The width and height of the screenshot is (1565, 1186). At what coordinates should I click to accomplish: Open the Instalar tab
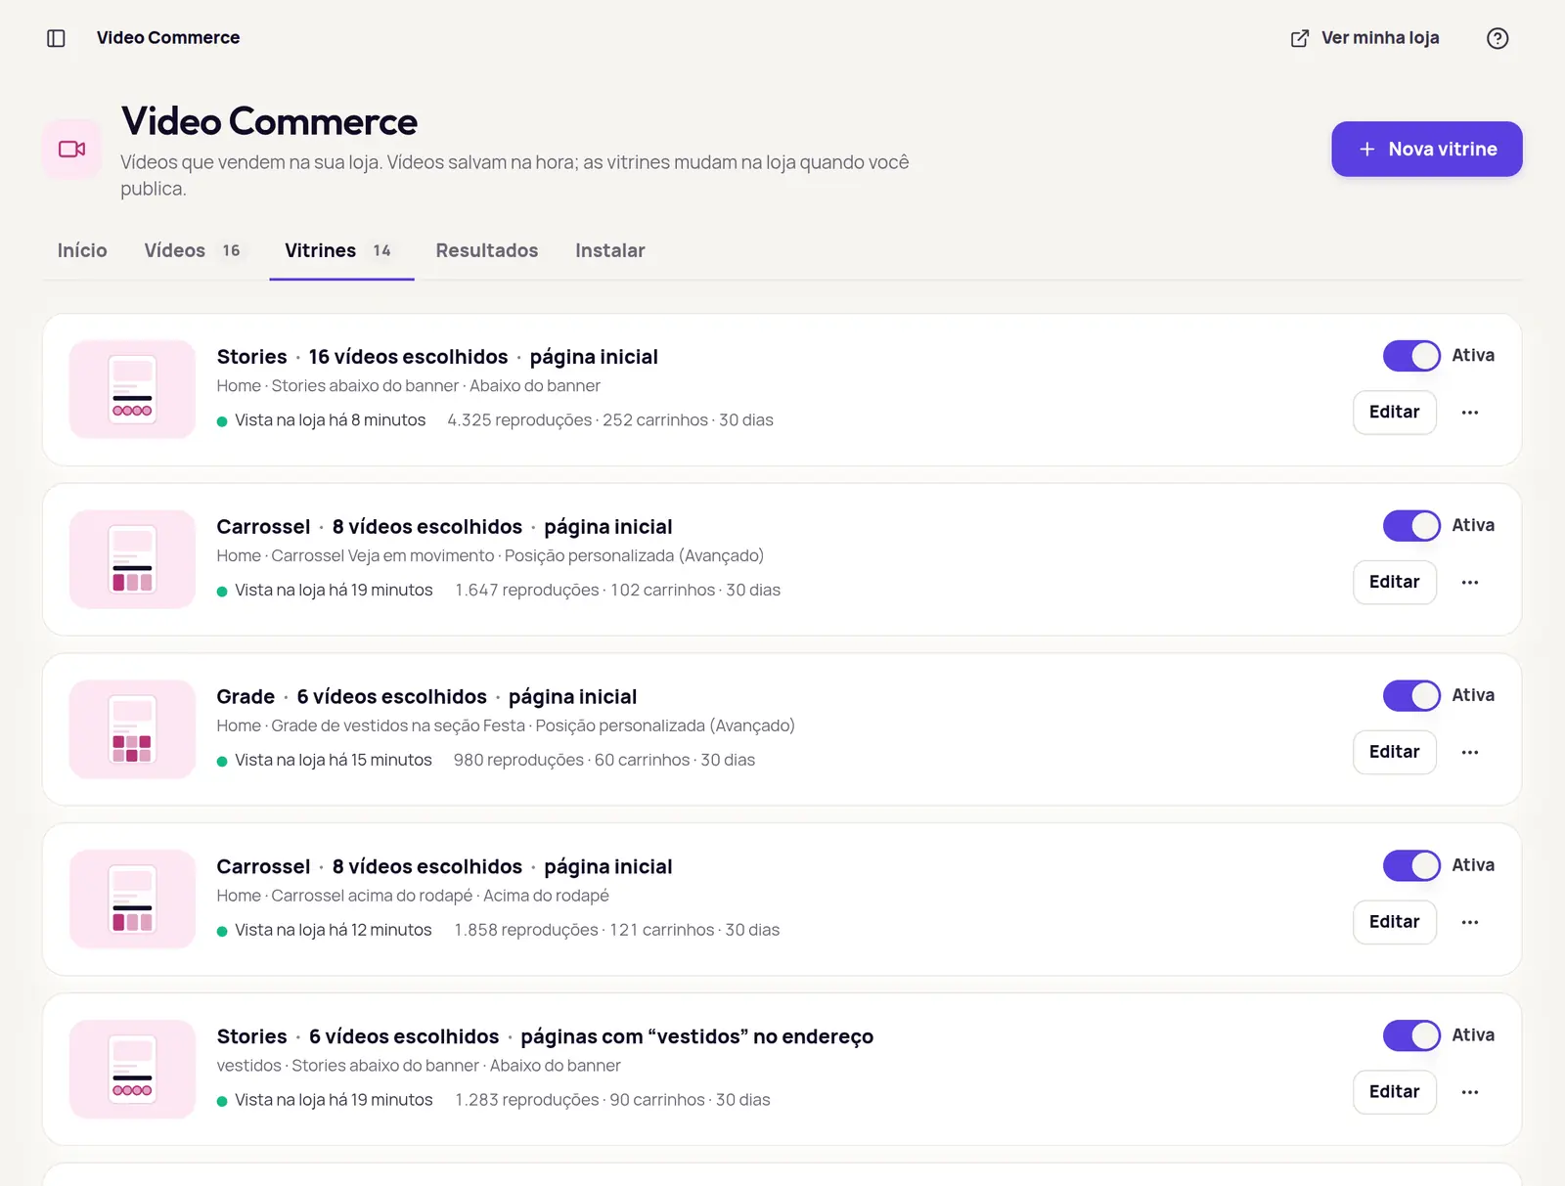coord(610,251)
